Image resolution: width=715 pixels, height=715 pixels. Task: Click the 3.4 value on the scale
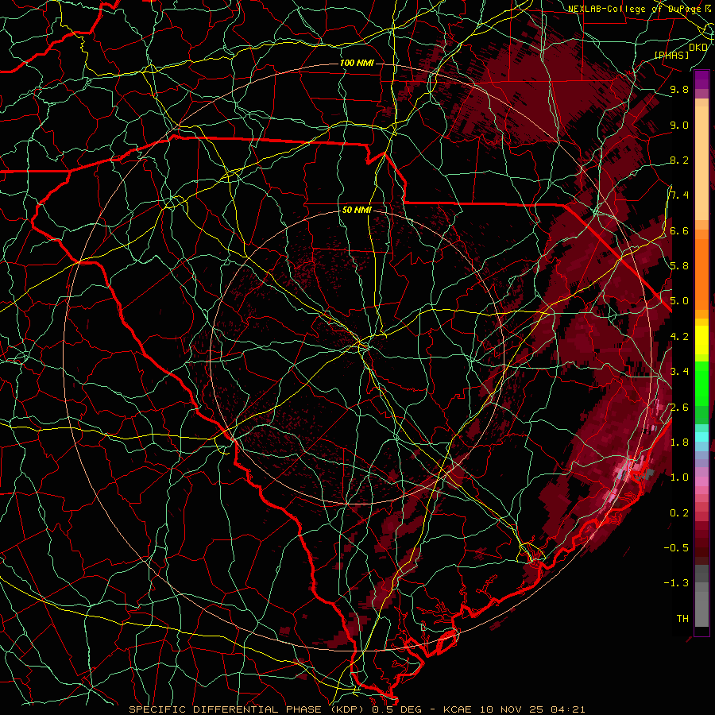click(679, 372)
